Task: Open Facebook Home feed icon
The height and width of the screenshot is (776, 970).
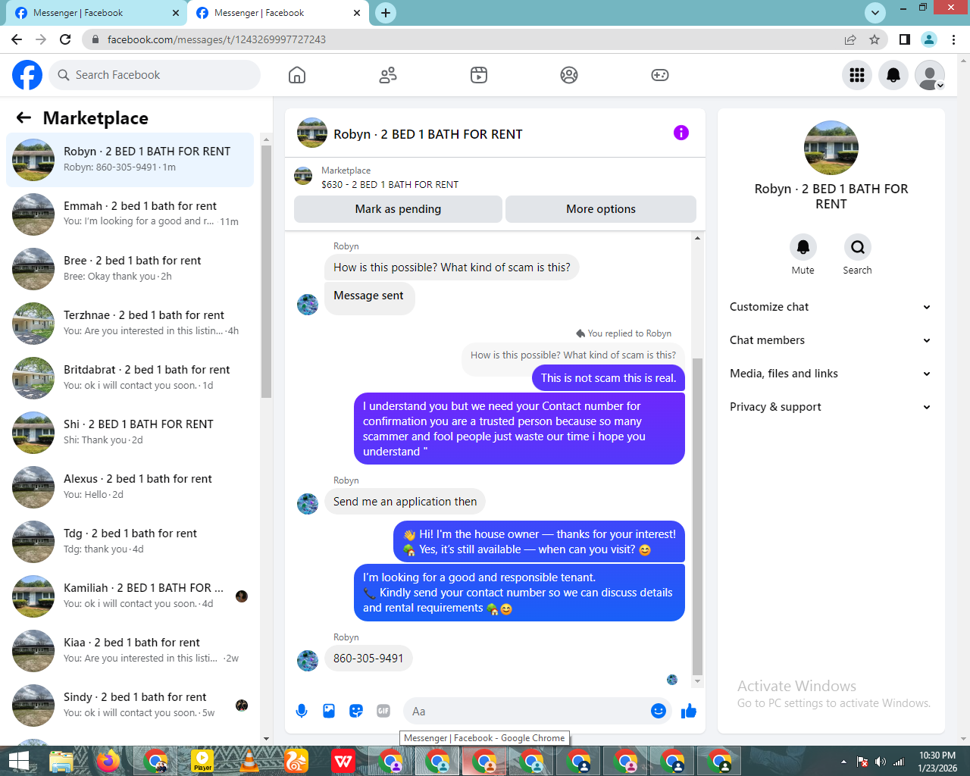Action: 297,75
